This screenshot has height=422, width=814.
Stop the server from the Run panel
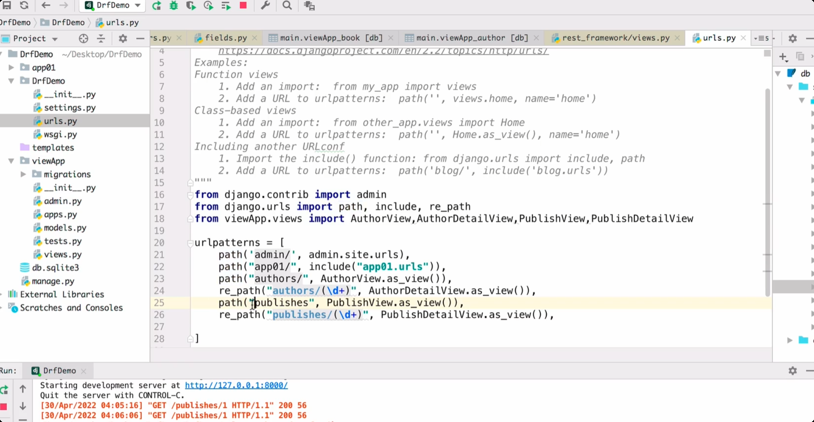4,406
